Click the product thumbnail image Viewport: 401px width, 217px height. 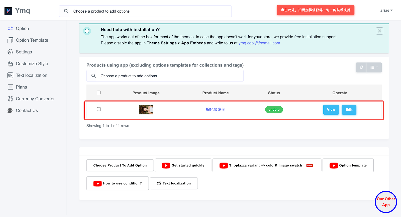[x=146, y=110]
